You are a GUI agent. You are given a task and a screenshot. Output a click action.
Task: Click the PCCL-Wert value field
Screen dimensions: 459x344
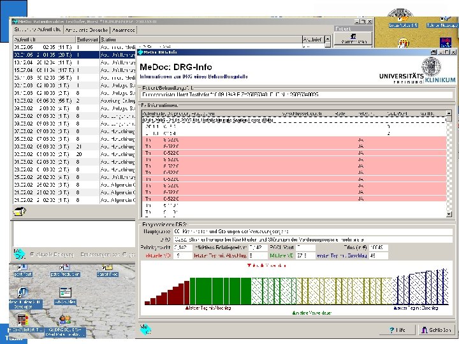click(305, 247)
